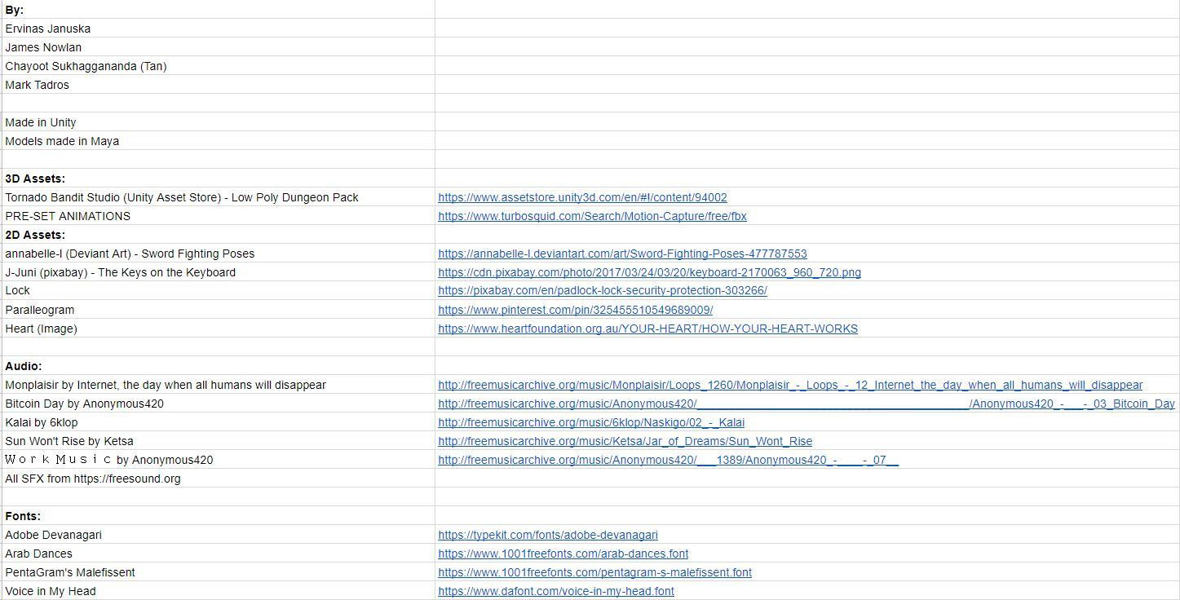Select the '3D Assets:' header cell
The width and height of the screenshot is (1180, 600).
219,179
